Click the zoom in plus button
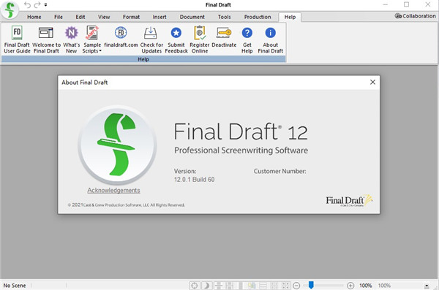The height and width of the screenshot is (290, 439). [x=350, y=286]
